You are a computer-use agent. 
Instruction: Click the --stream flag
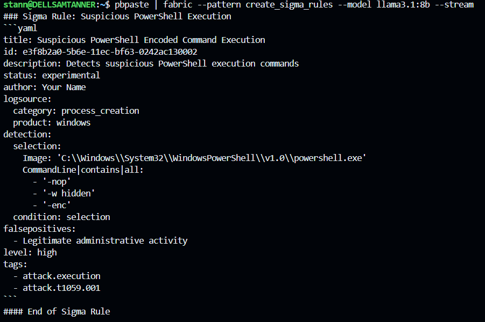pos(454,5)
